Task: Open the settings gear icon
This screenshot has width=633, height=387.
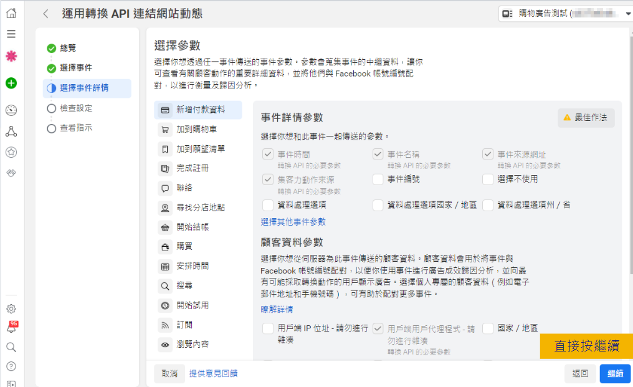Action: pyautogui.click(x=11, y=308)
